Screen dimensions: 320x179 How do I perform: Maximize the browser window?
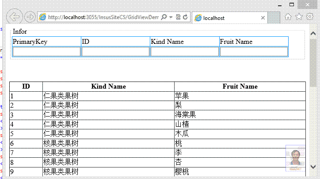pos(292,5)
